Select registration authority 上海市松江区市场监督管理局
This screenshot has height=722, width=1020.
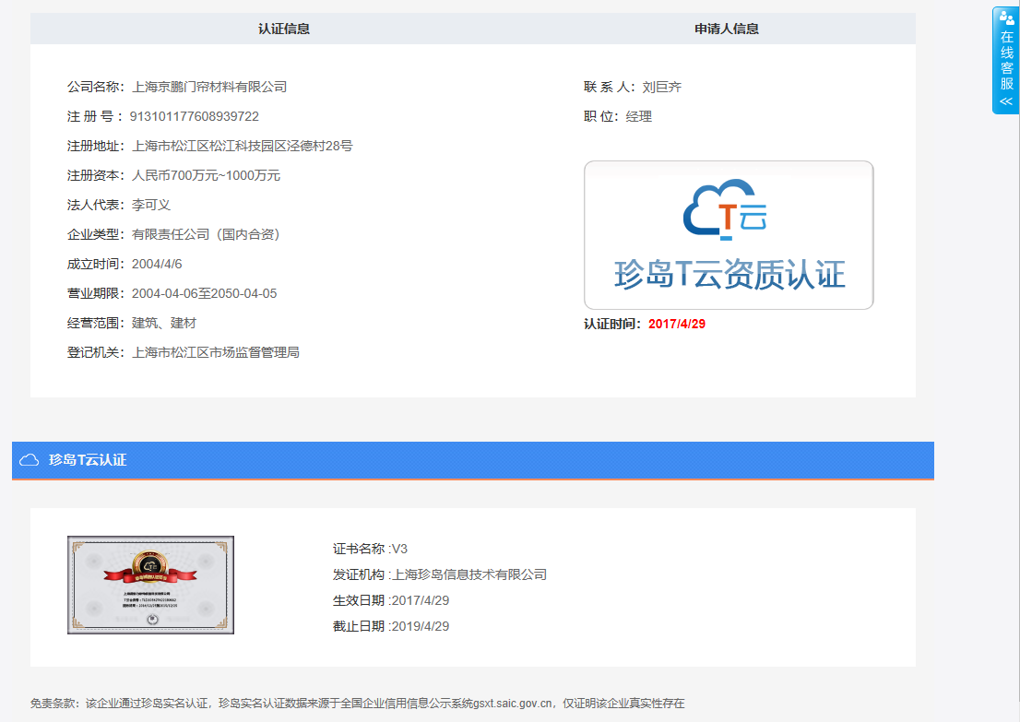pyautogui.click(x=216, y=352)
